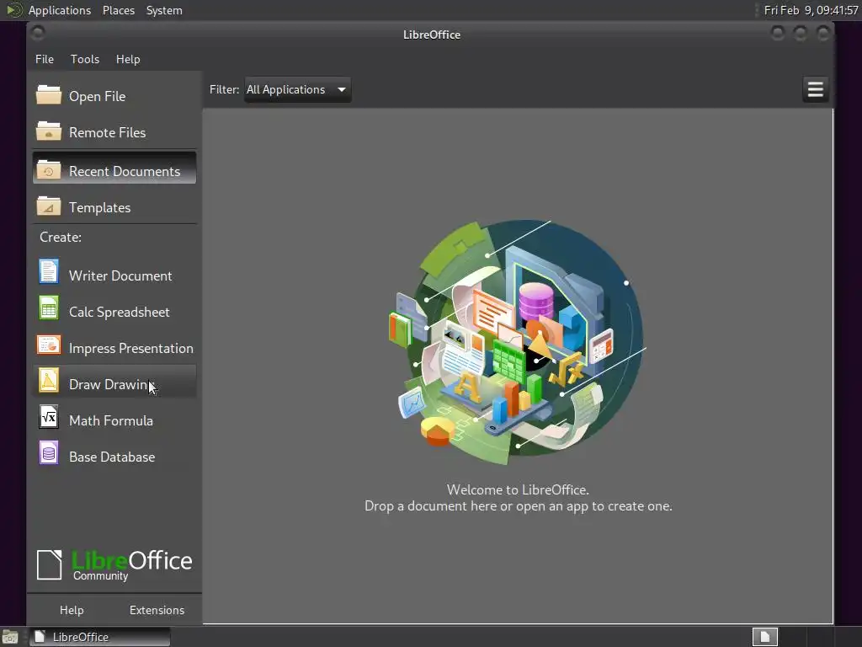This screenshot has width=862, height=647.
Task: Click the Extensions button
Action: pos(157,610)
